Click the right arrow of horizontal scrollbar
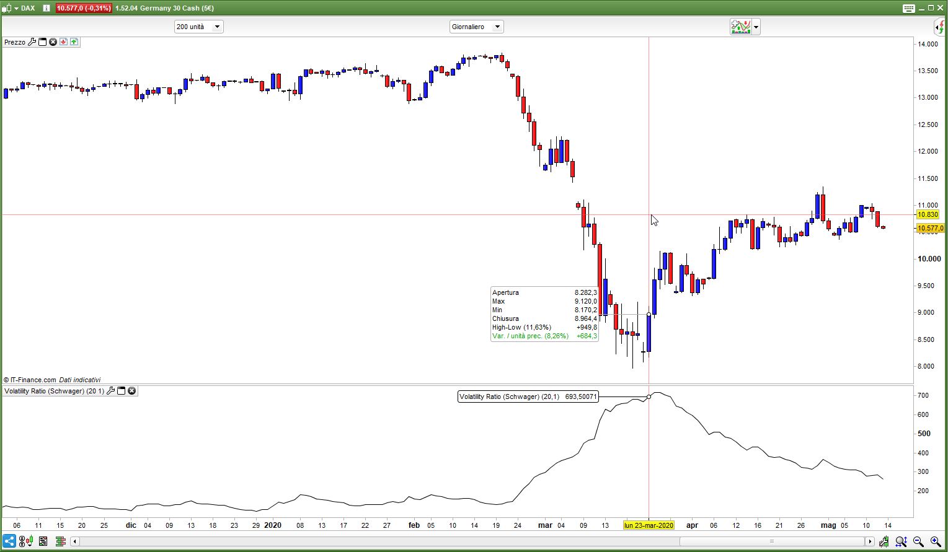 870,541
